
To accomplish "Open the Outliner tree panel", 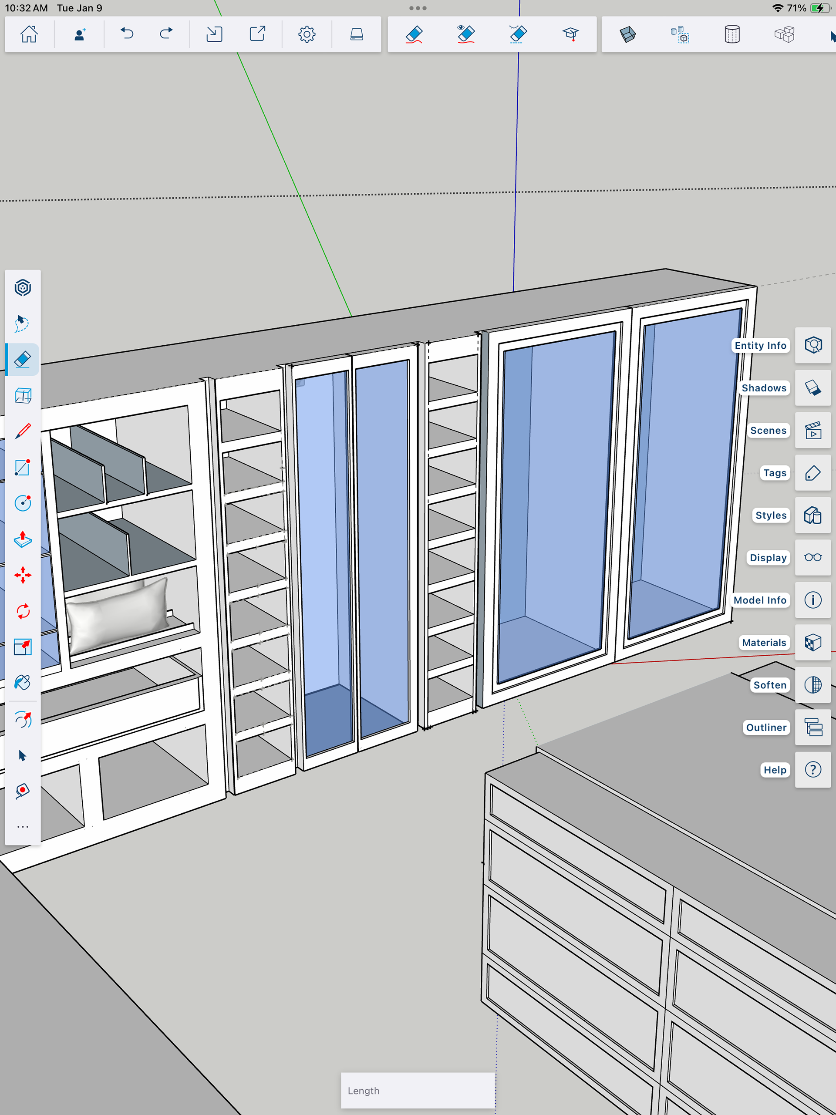I will 812,728.
